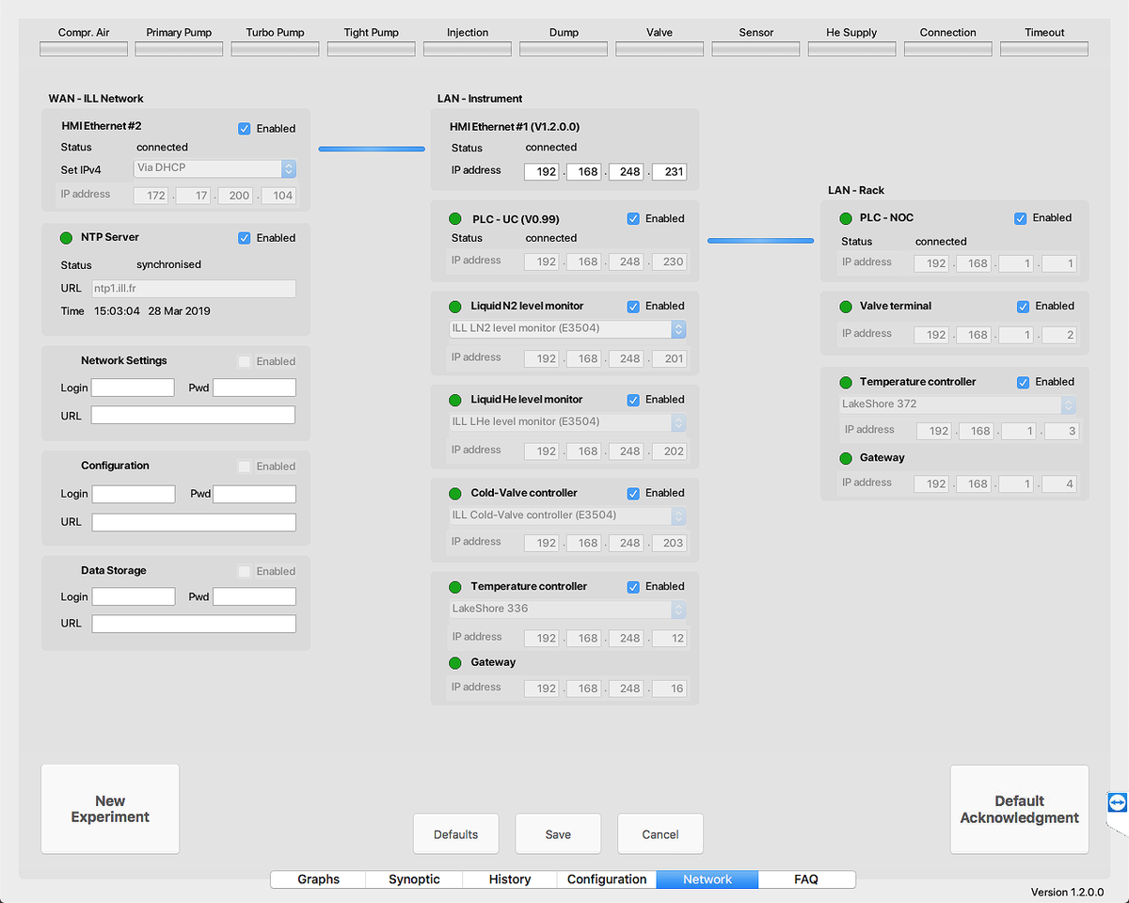Open the Set IPv4 Via DHCP dropdown
Image resolution: width=1129 pixels, height=903 pixels.
(215, 168)
